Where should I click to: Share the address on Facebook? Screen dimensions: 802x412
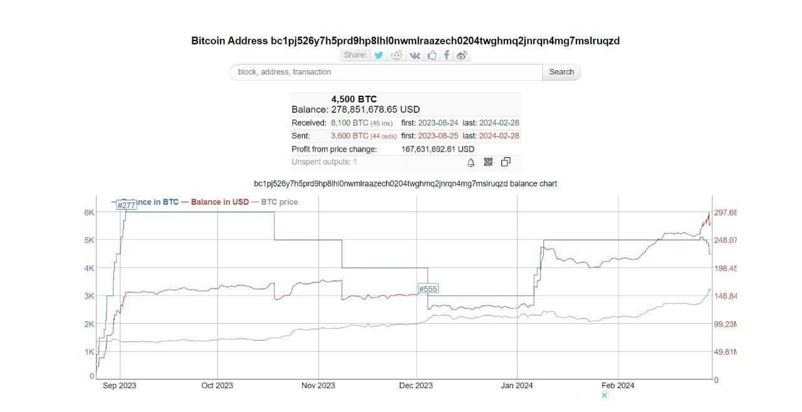click(x=446, y=55)
